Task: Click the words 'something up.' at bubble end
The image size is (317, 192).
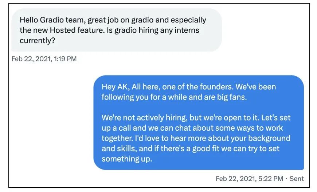Action: pyautogui.click(x=127, y=159)
